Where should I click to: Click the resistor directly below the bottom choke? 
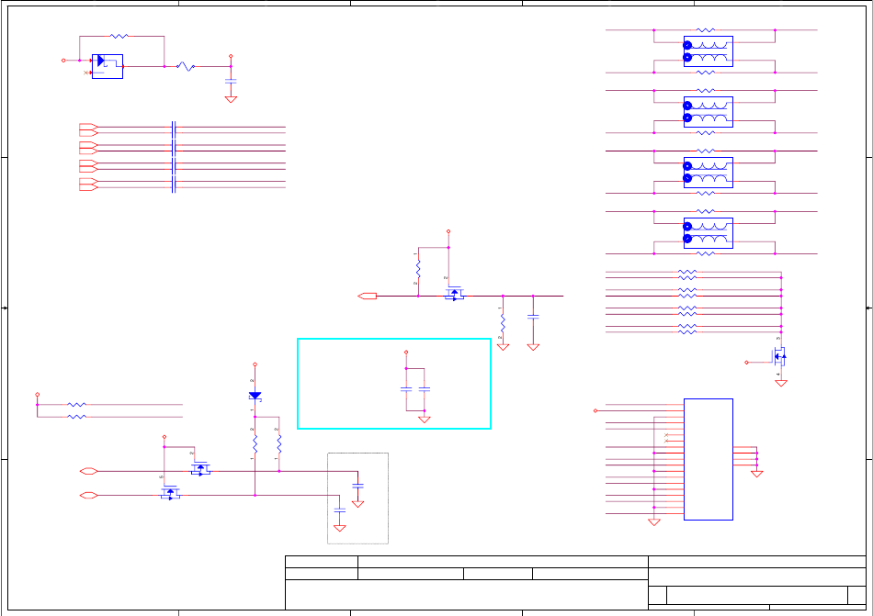point(706,253)
